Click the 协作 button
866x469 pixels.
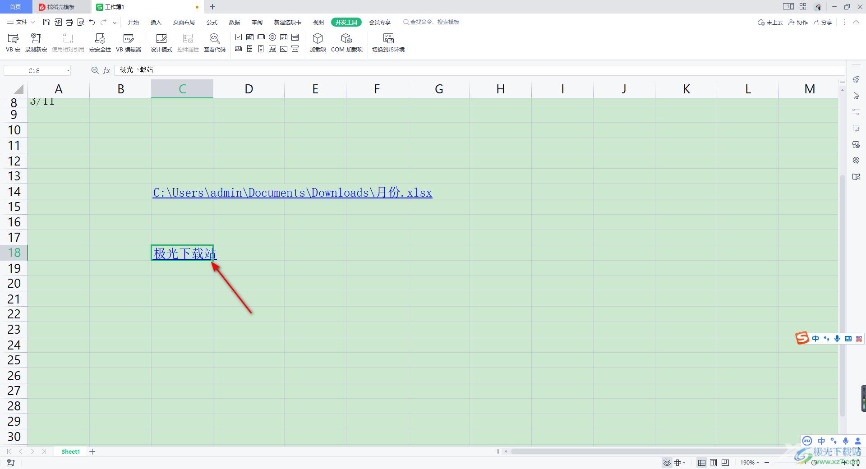coord(798,22)
